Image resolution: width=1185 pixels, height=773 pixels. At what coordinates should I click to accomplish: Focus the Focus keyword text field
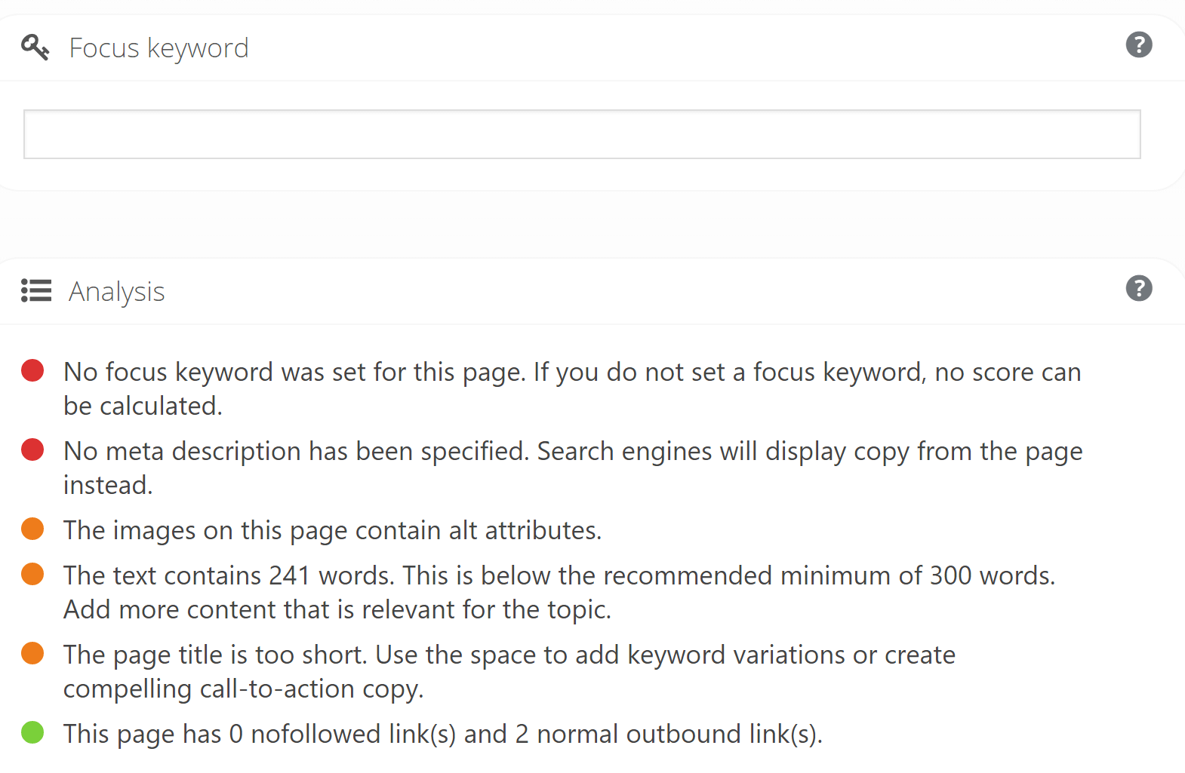point(582,134)
